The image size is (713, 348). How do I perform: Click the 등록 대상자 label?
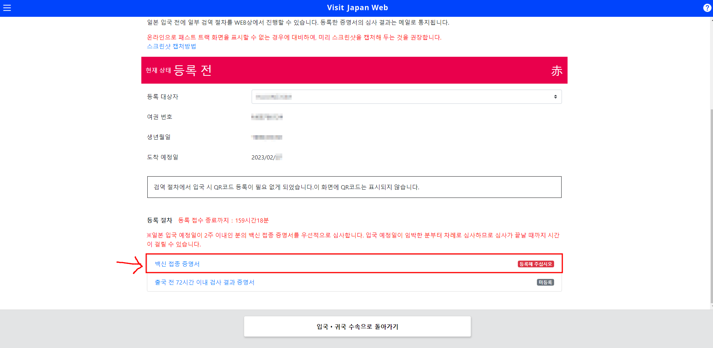[x=163, y=97]
